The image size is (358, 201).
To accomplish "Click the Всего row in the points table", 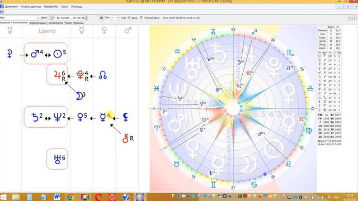I will click(x=329, y=49).
